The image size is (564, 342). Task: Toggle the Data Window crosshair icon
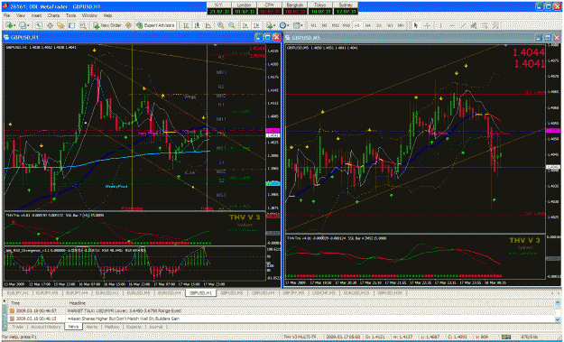tap(50, 25)
